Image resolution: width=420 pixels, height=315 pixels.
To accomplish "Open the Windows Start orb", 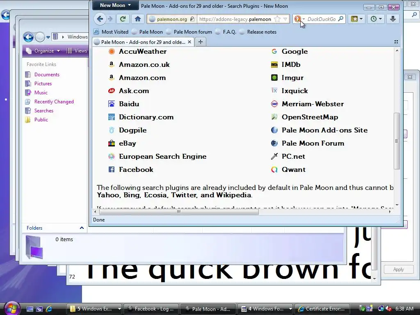I will pos(12,308).
